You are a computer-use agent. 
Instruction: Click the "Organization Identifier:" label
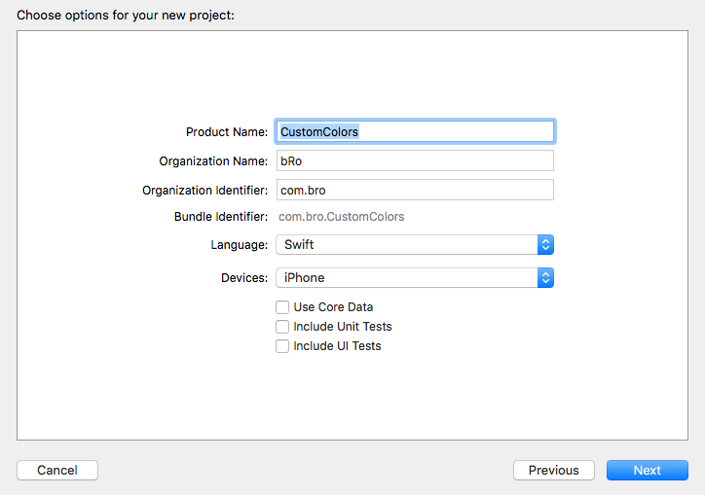(204, 191)
